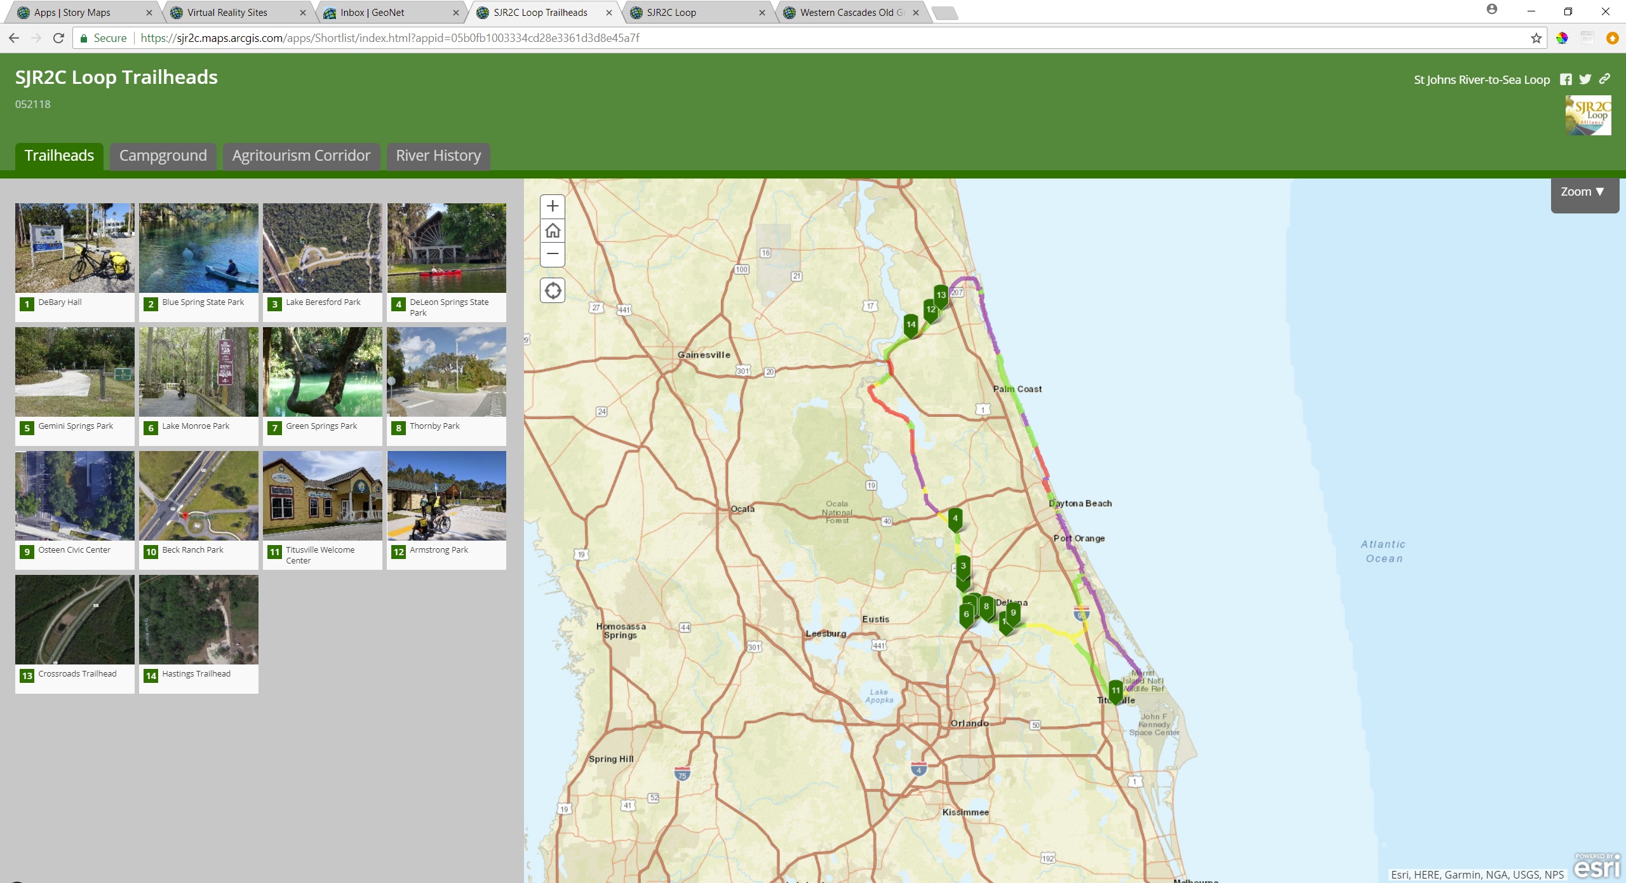This screenshot has height=883, width=1626.
Task: Open the St Johns River-to-Sea Loop link
Action: coord(1481,79)
